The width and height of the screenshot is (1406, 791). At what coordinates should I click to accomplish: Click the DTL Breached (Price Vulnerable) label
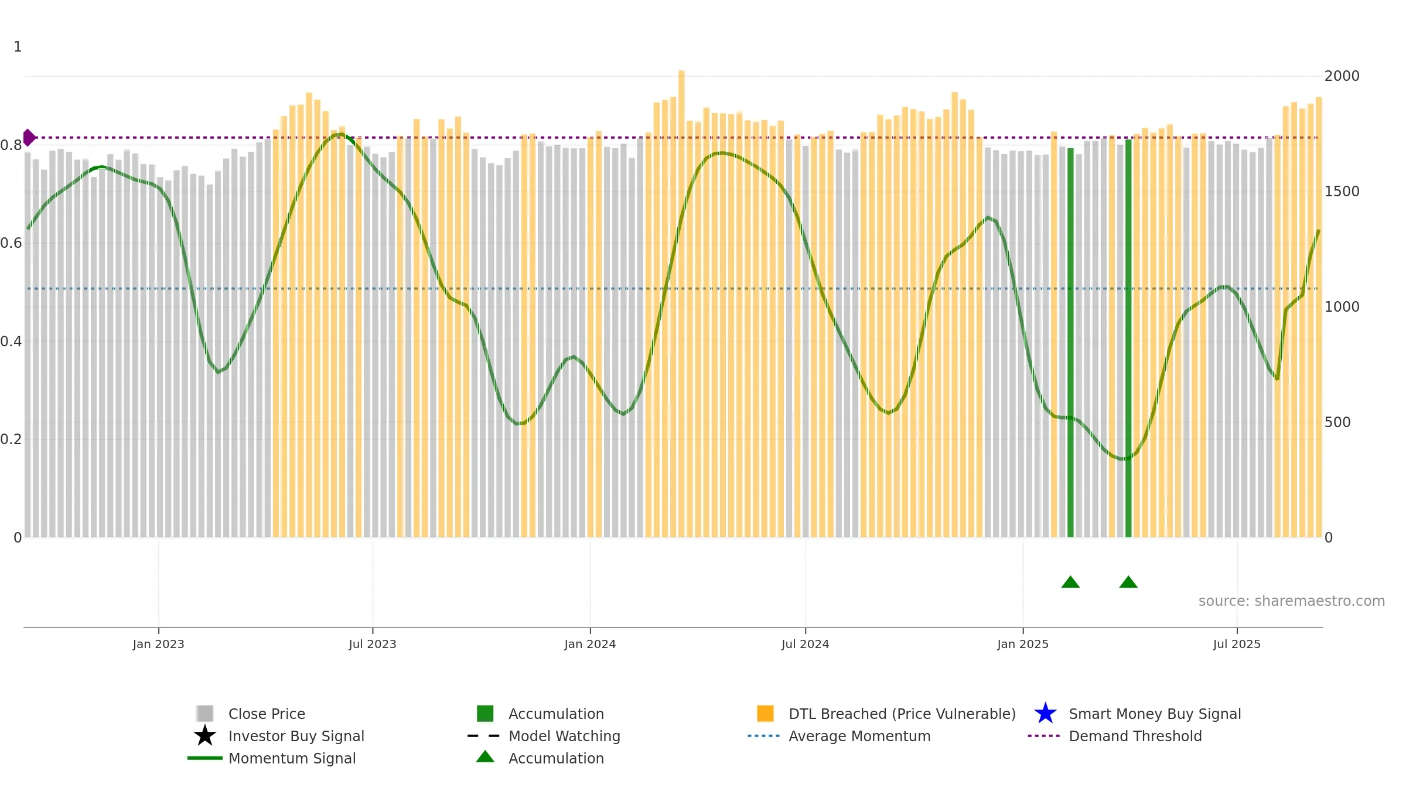(x=902, y=714)
